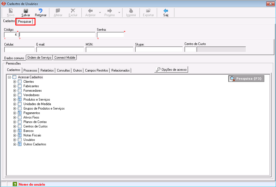
Task: Select the Relacionados permissions tab
Action: click(121, 70)
